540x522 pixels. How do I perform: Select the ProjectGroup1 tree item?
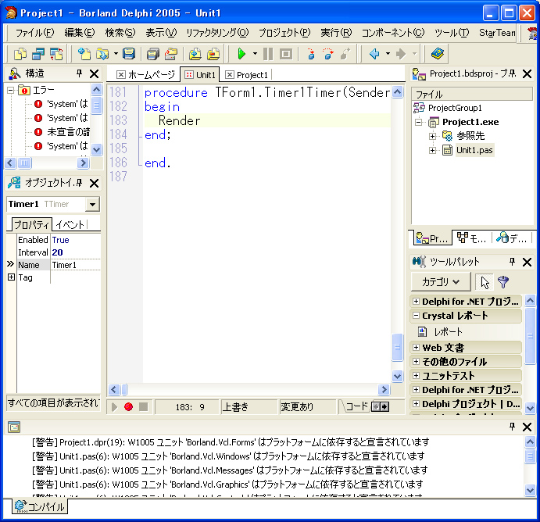point(455,108)
